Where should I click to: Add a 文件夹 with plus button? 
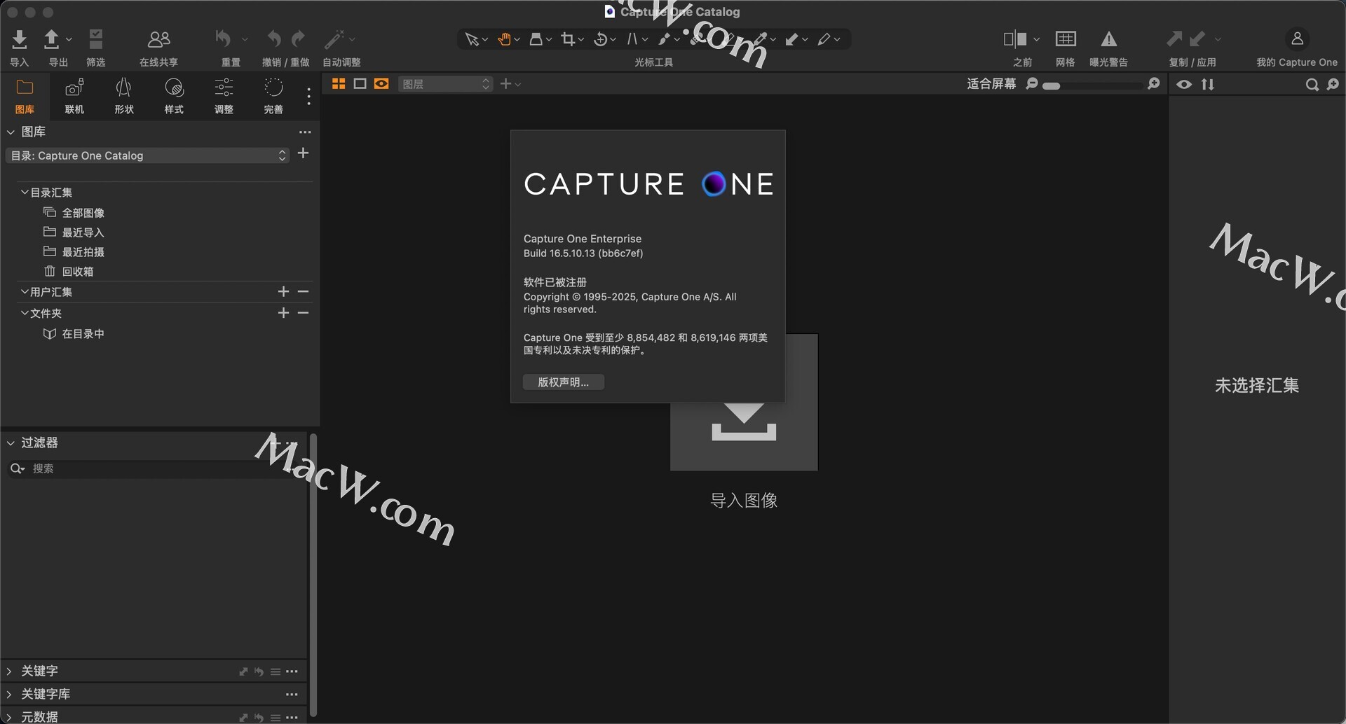pos(283,313)
